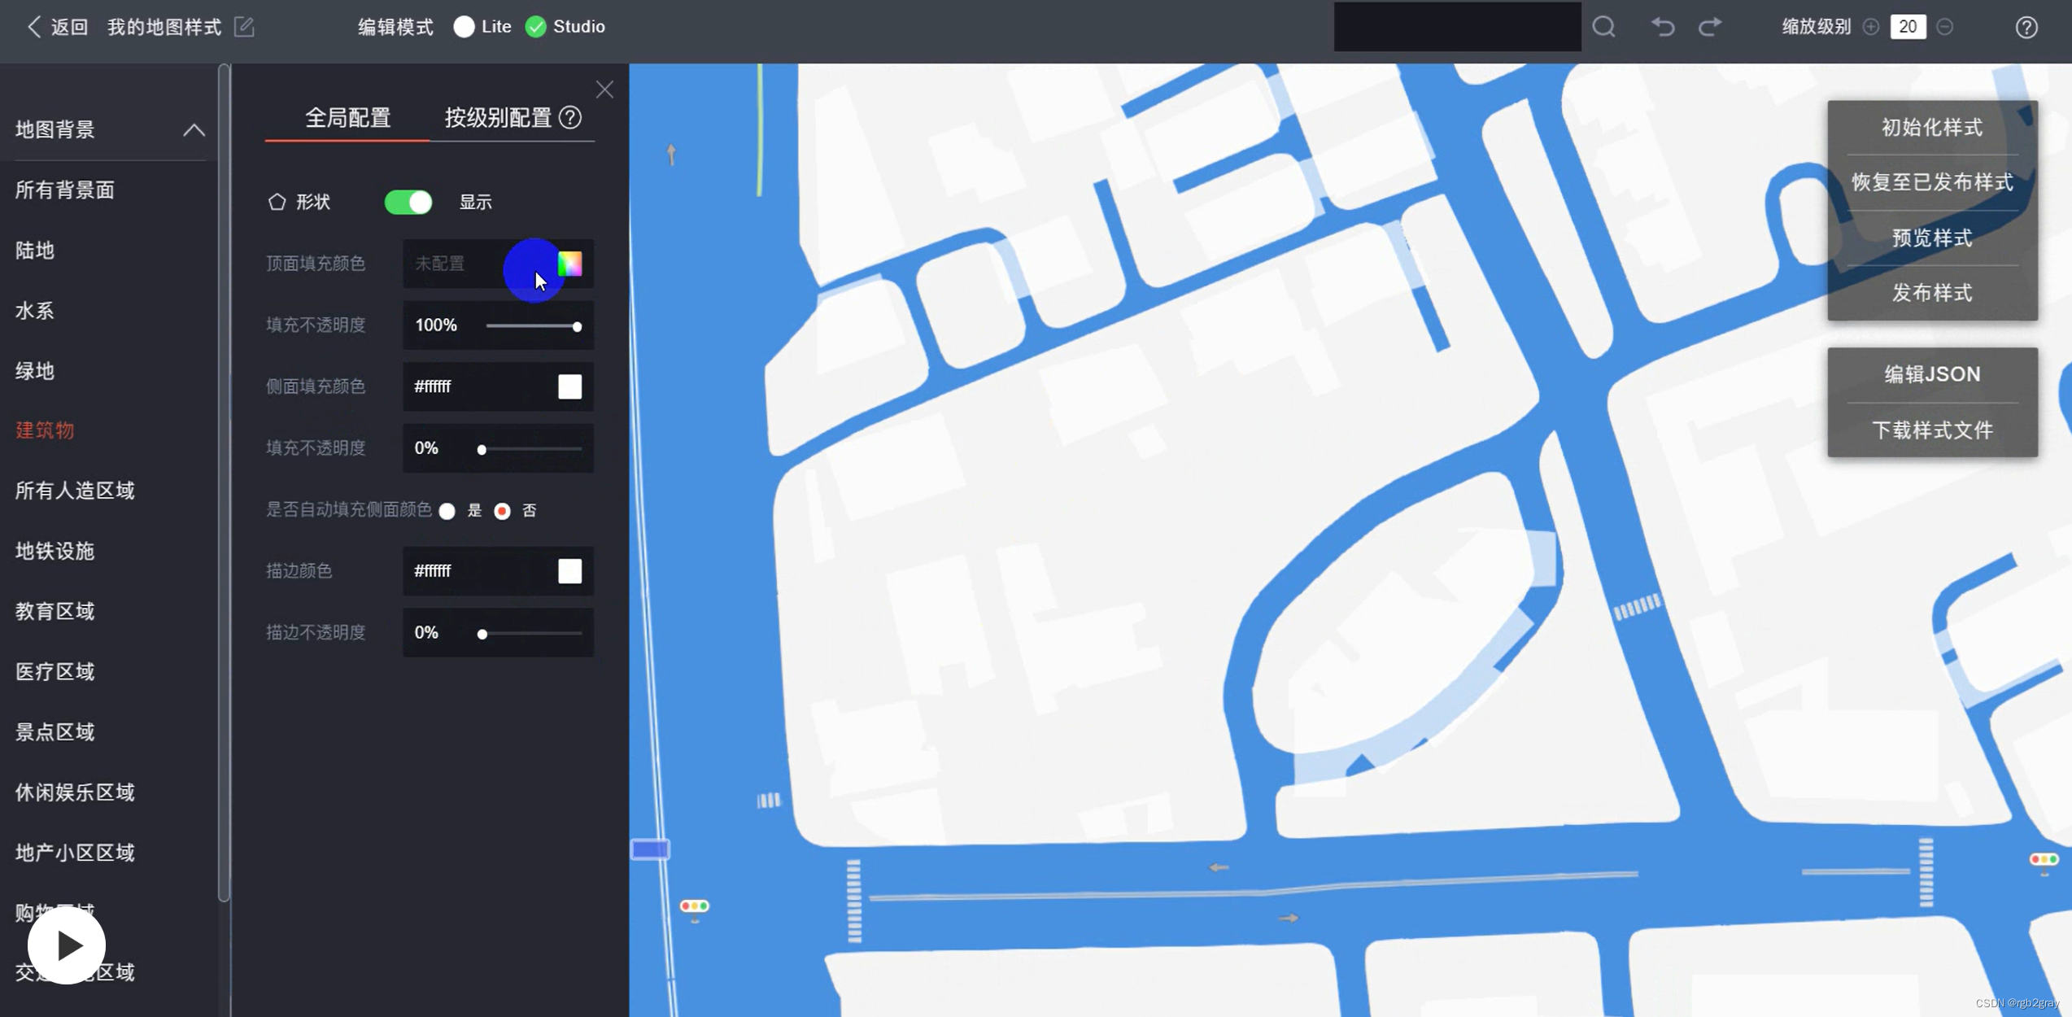Click 编辑JSON button
Viewport: 2072px width, 1017px height.
pyautogui.click(x=1931, y=374)
